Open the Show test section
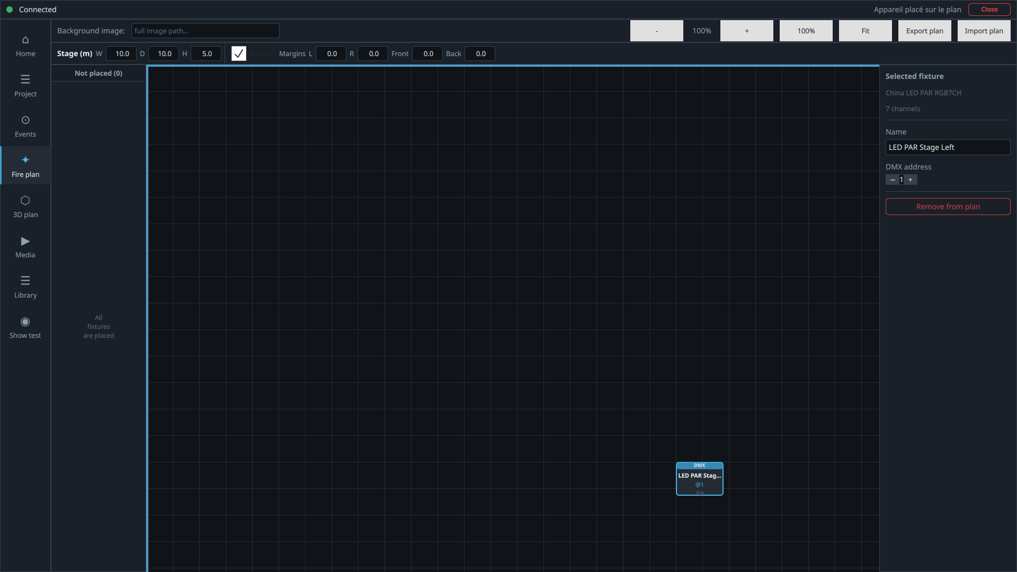1017x572 pixels. point(25,328)
